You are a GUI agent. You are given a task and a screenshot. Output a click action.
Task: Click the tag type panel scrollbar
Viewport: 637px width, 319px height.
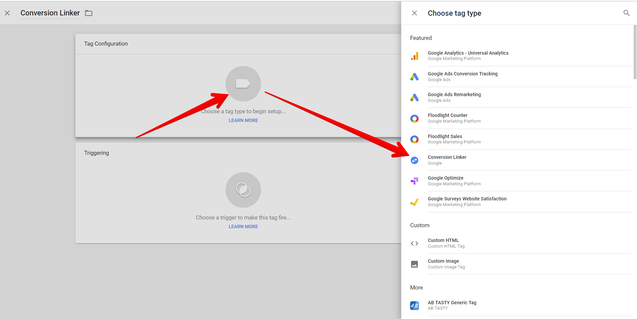[635, 52]
